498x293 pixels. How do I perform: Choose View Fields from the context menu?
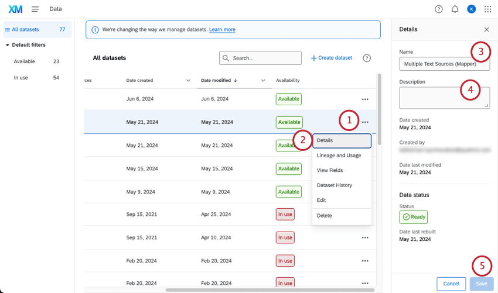click(330, 170)
